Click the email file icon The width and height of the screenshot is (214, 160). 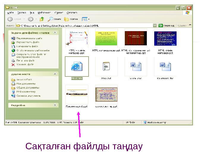coord(13,55)
